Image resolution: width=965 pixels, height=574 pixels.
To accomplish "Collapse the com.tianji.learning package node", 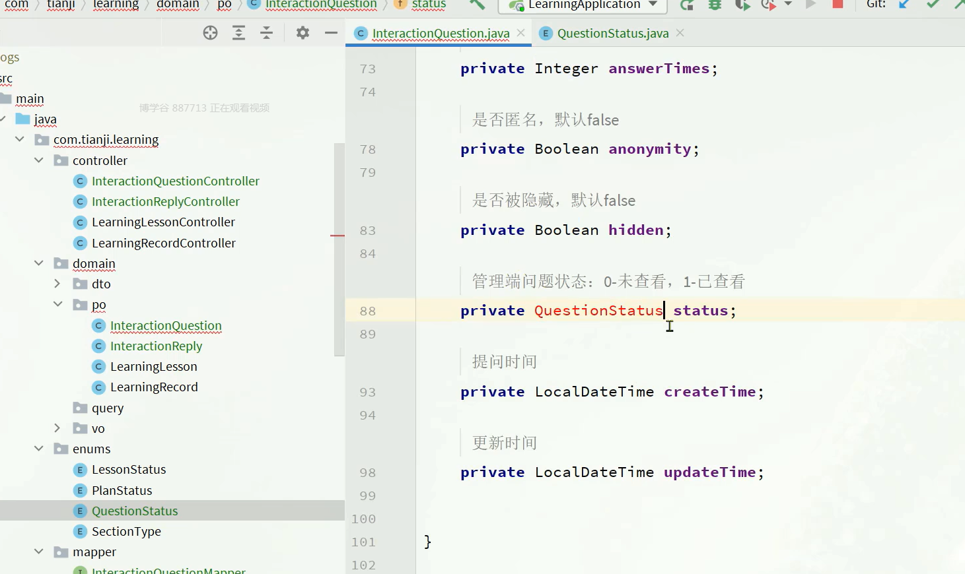I will click(20, 139).
